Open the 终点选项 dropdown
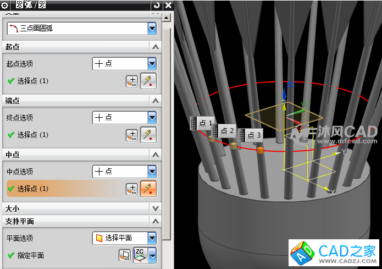The image size is (382, 269). [x=152, y=117]
